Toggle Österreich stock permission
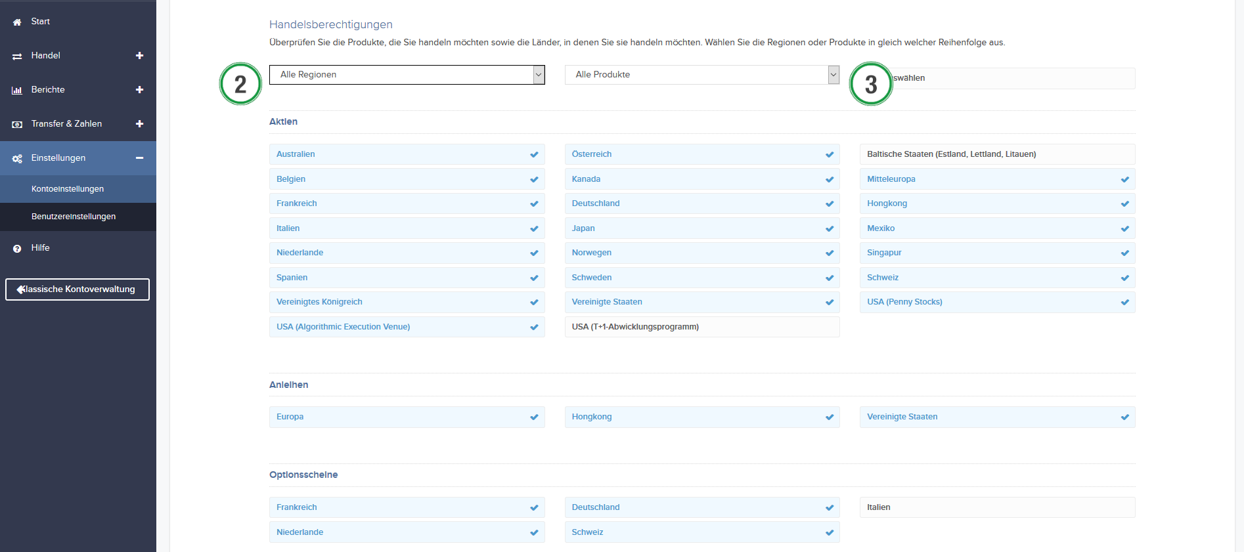The width and height of the screenshot is (1244, 552). click(x=702, y=154)
